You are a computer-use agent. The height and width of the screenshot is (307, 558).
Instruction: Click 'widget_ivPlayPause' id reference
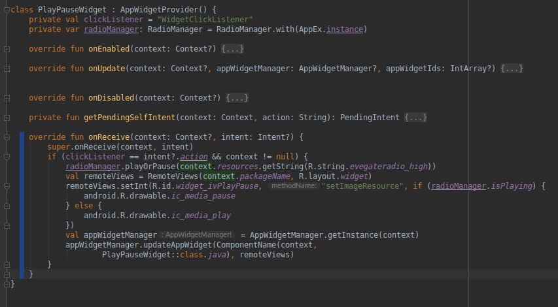[x=217, y=186]
